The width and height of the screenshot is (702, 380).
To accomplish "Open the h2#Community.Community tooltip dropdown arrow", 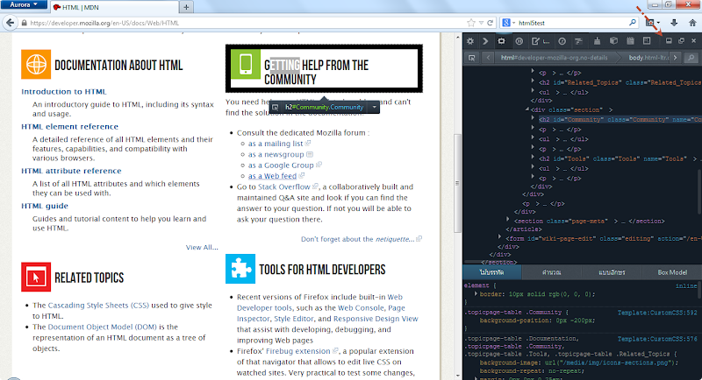I will (375, 107).
